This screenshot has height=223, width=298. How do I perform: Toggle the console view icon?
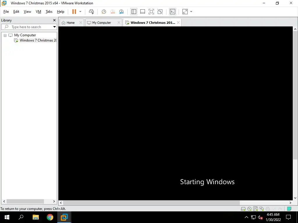(172, 12)
